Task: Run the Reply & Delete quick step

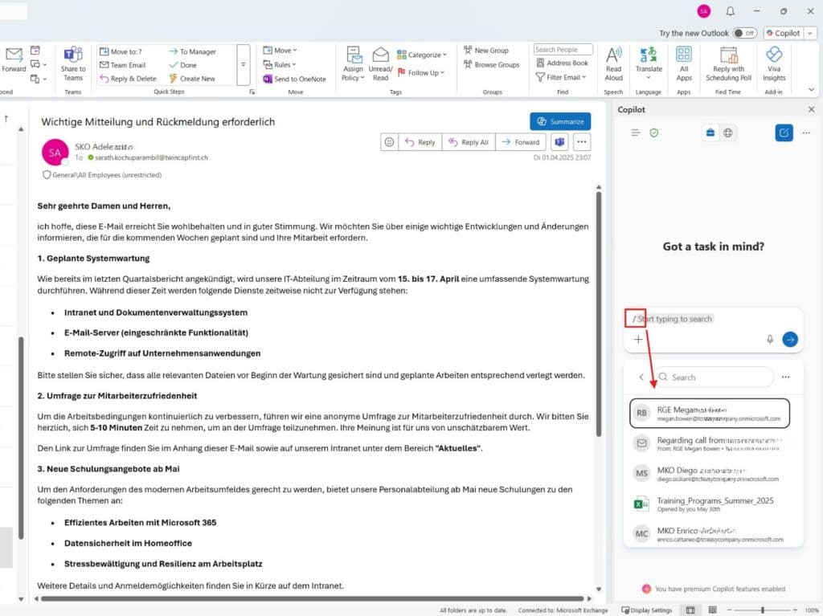Action: point(128,79)
